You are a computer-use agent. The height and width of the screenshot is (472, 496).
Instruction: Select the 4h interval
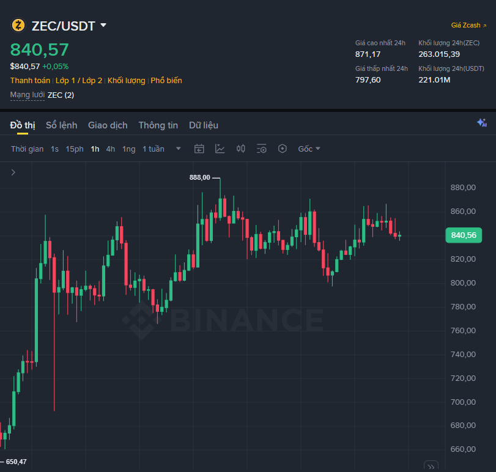pyautogui.click(x=111, y=149)
